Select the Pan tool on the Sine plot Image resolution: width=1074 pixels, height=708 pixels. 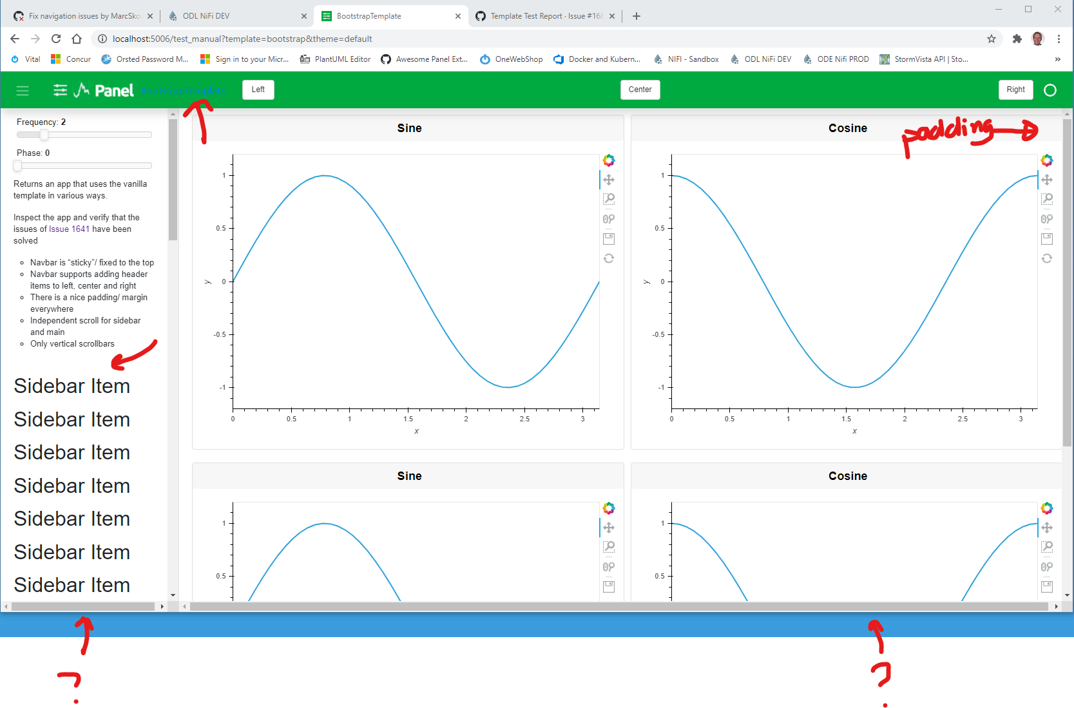609,180
